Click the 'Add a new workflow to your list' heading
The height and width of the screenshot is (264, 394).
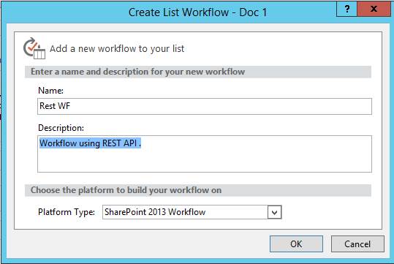coord(117,48)
